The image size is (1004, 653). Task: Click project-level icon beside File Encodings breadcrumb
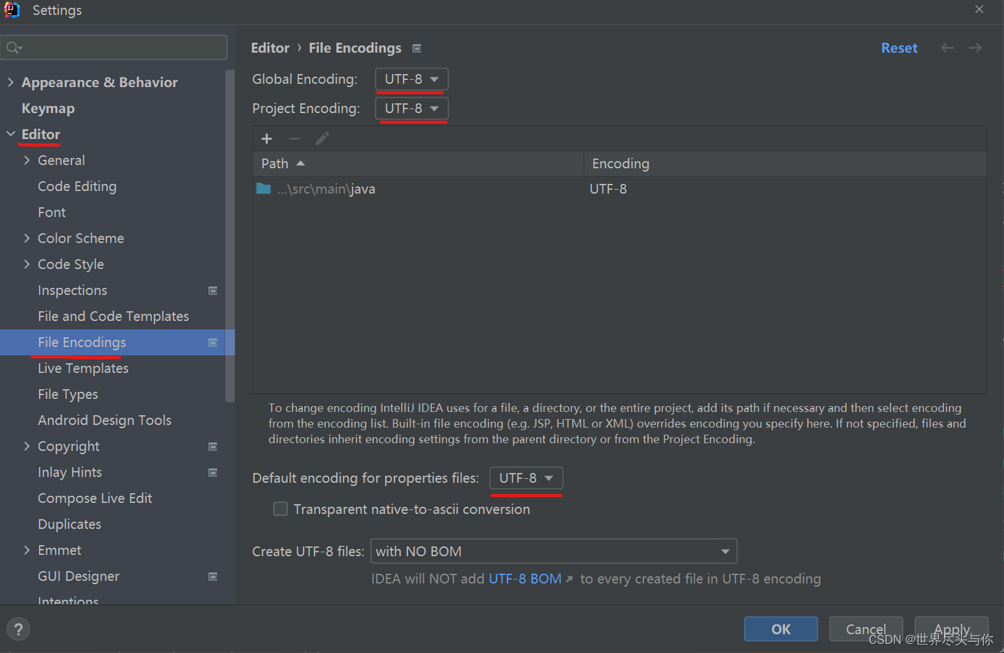click(x=417, y=48)
